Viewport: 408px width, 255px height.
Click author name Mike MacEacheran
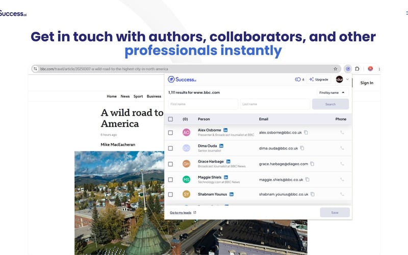click(118, 144)
